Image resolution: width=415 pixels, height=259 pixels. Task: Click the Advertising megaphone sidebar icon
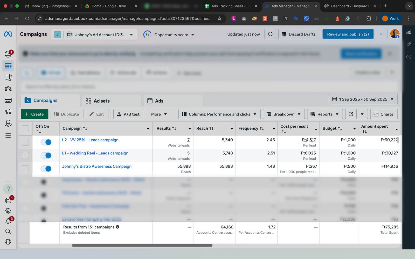tap(8, 112)
